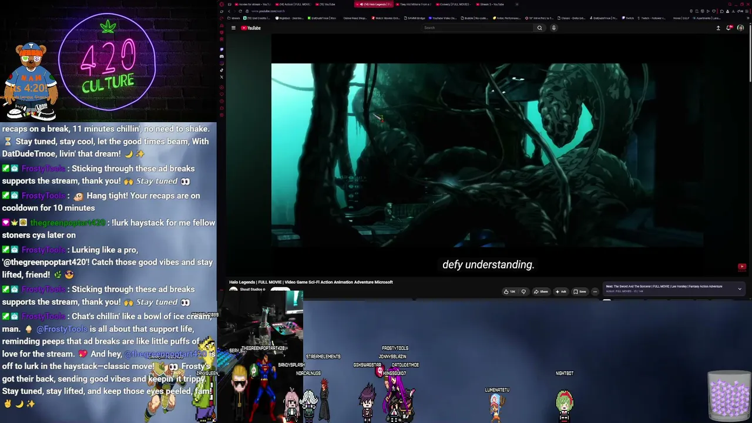The width and height of the screenshot is (752, 423).
Task: Switch to 'They Hid Millions From a' tab
Action: tap(414, 4)
